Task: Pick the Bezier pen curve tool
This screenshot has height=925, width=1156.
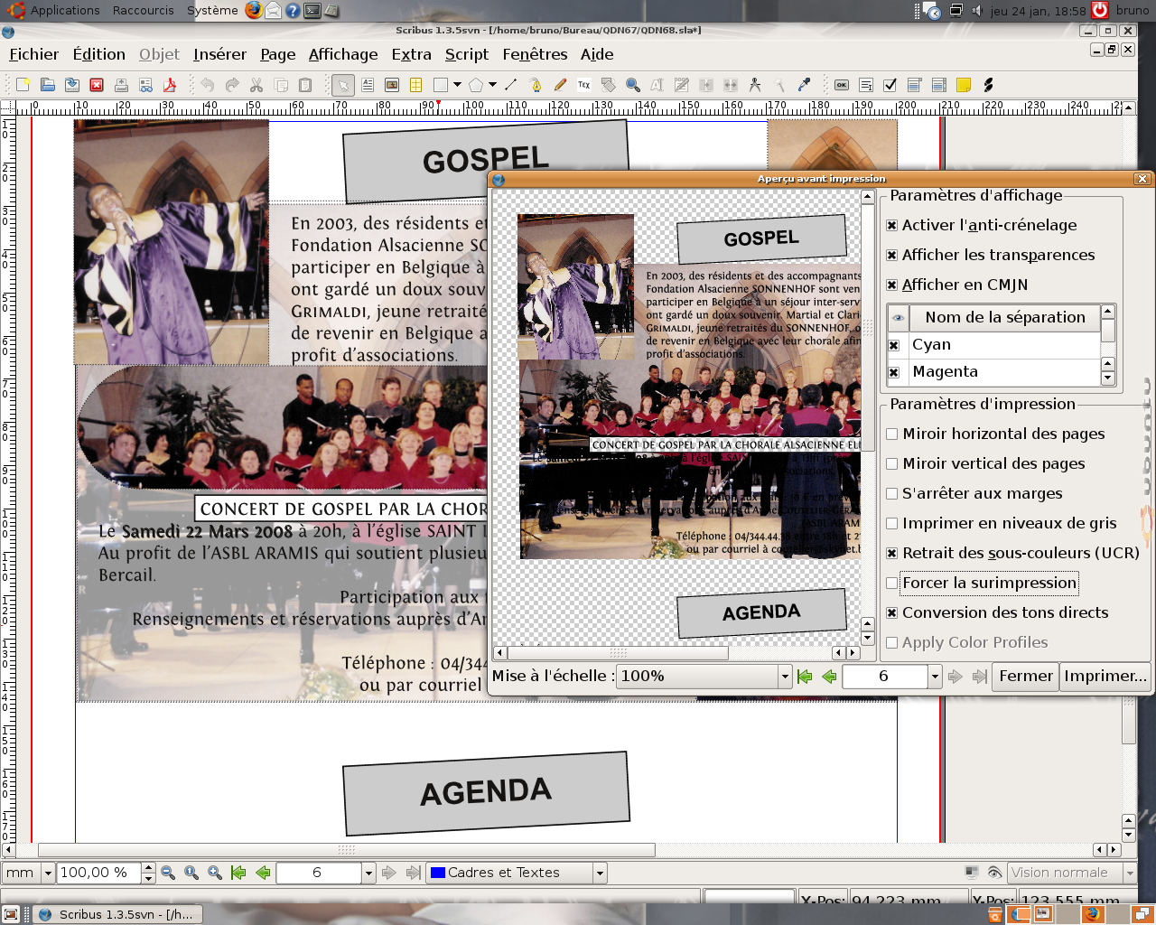Action: 536,85
